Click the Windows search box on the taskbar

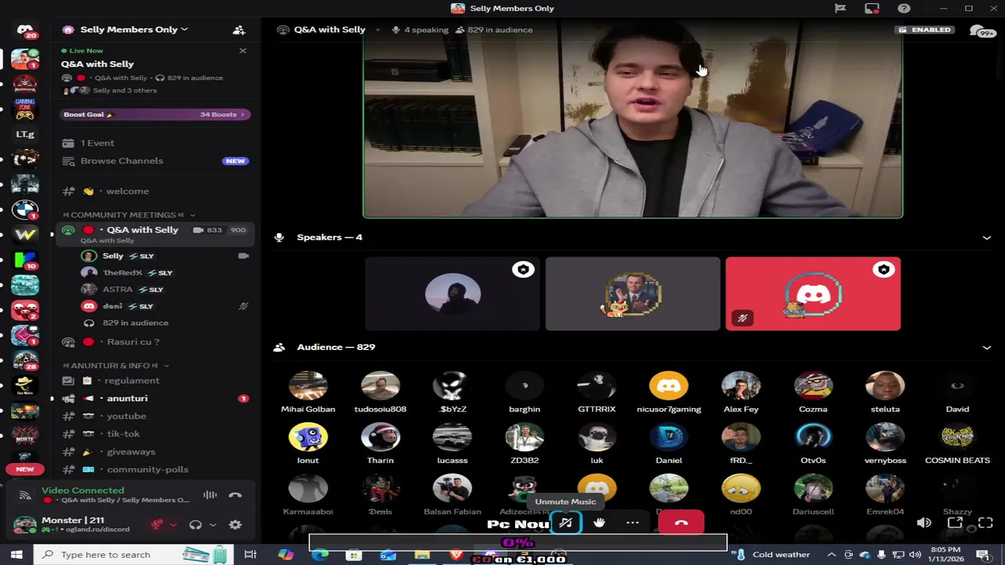(132, 555)
